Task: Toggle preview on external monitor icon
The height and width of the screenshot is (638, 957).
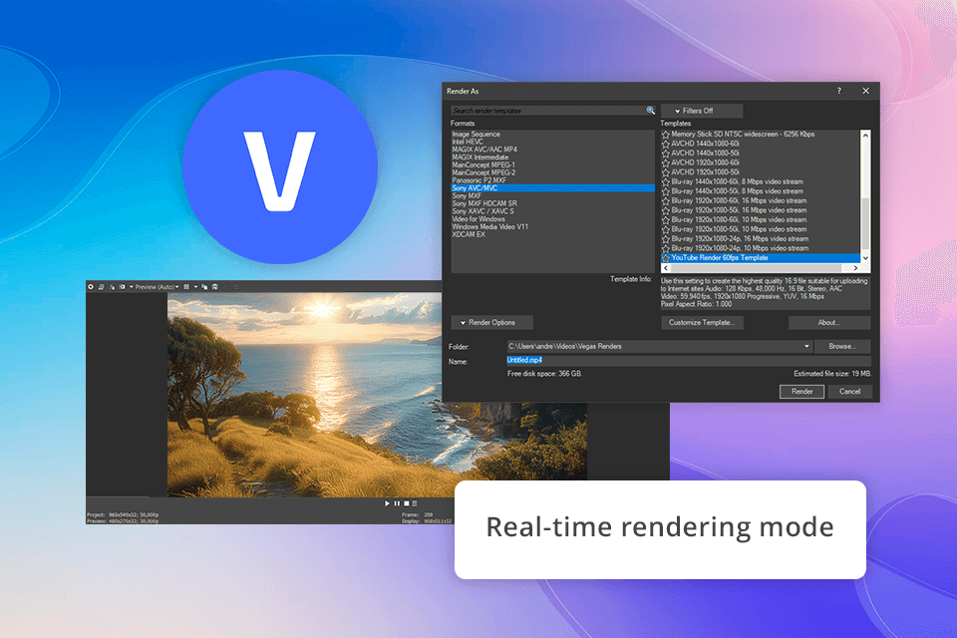Action: [102, 287]
